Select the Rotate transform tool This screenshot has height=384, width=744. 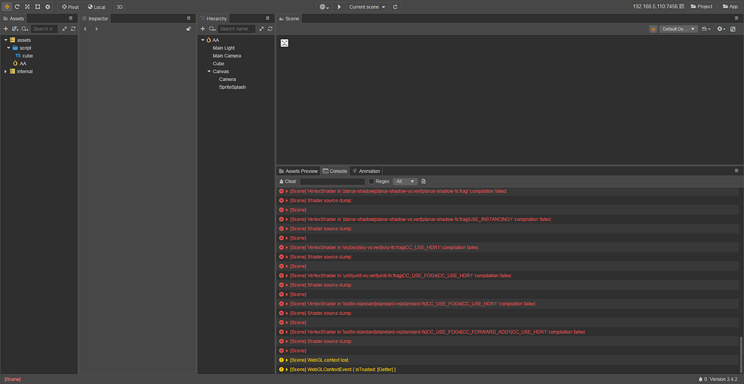pyautogui.click(x=17, y=7)
